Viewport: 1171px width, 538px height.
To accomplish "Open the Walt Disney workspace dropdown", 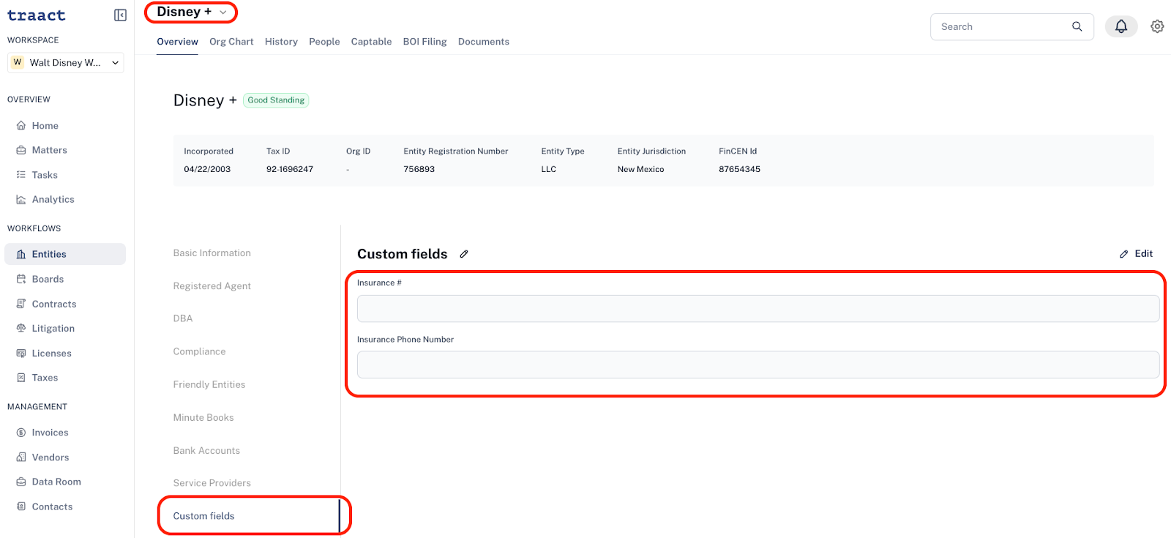I will click(x=66, y=63).
